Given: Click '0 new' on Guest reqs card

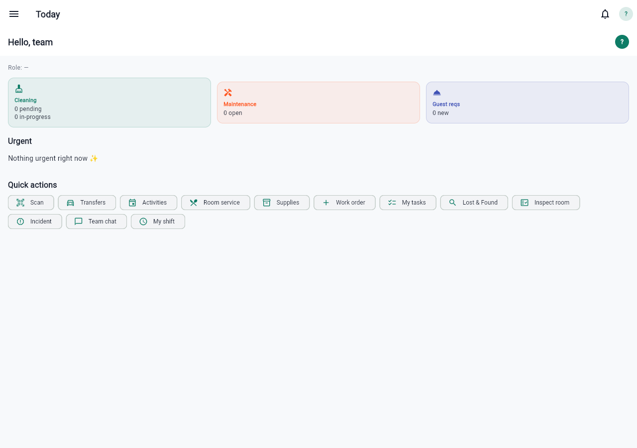Looking at the screenshot, I should [x=440, y=113].
